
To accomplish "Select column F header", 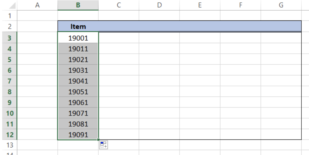I will (x=240, y=5).
